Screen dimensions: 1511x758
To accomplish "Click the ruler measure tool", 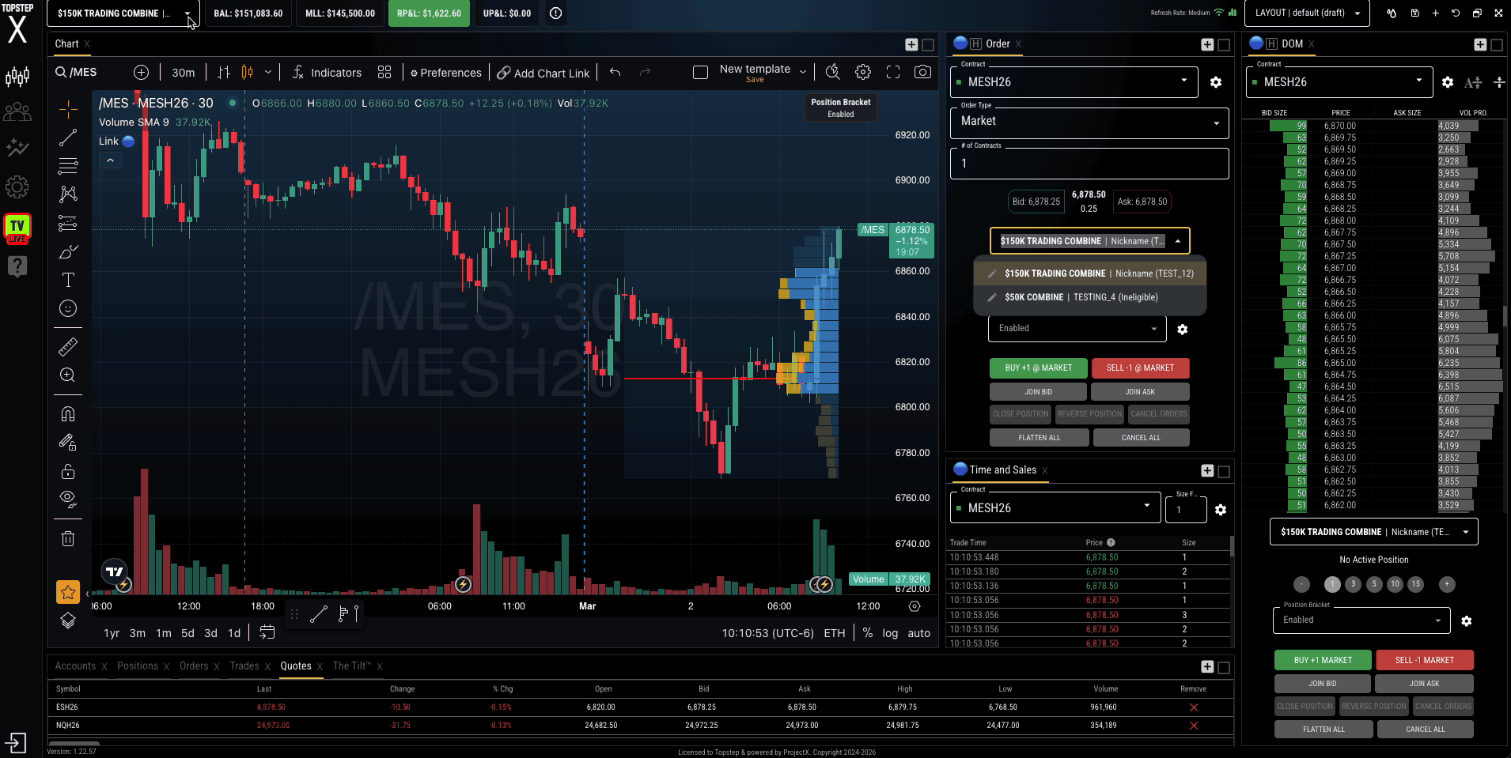I will (68, 346).
